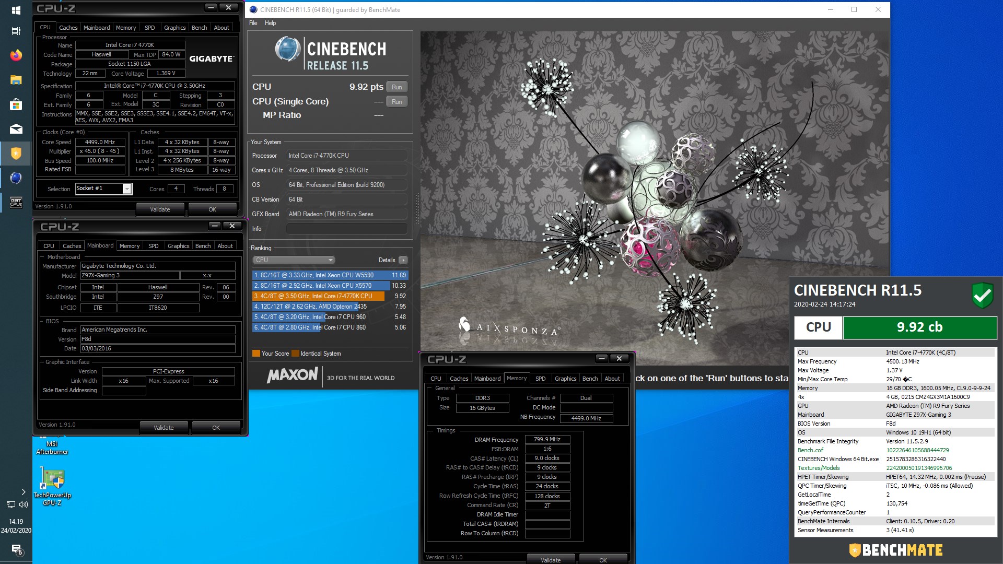Open the volume control tray icon
1003x564 pixels.
tap(24, 504)
